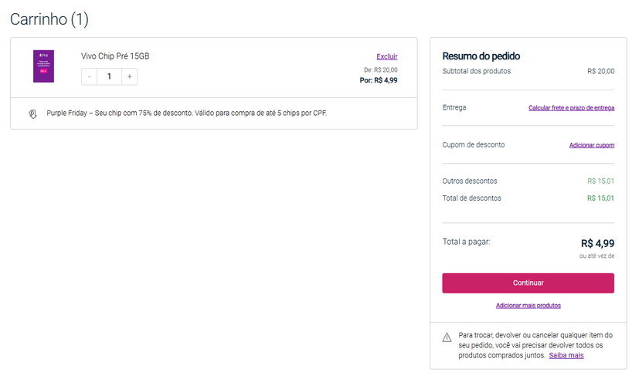Click the Carrinho (1) heading

click(x=49, y=19)
